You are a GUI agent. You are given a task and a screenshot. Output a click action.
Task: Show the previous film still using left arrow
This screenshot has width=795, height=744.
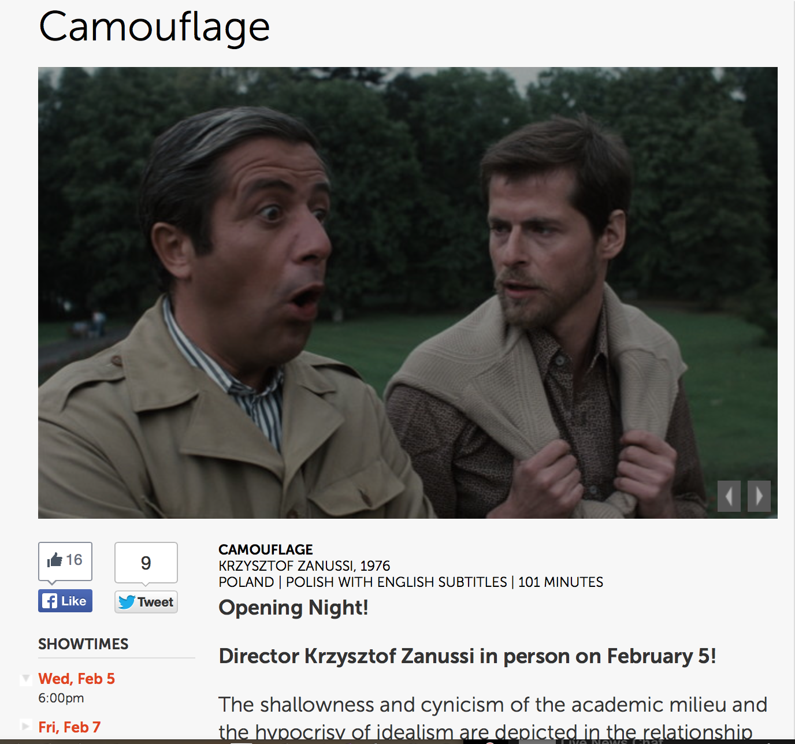729,496
